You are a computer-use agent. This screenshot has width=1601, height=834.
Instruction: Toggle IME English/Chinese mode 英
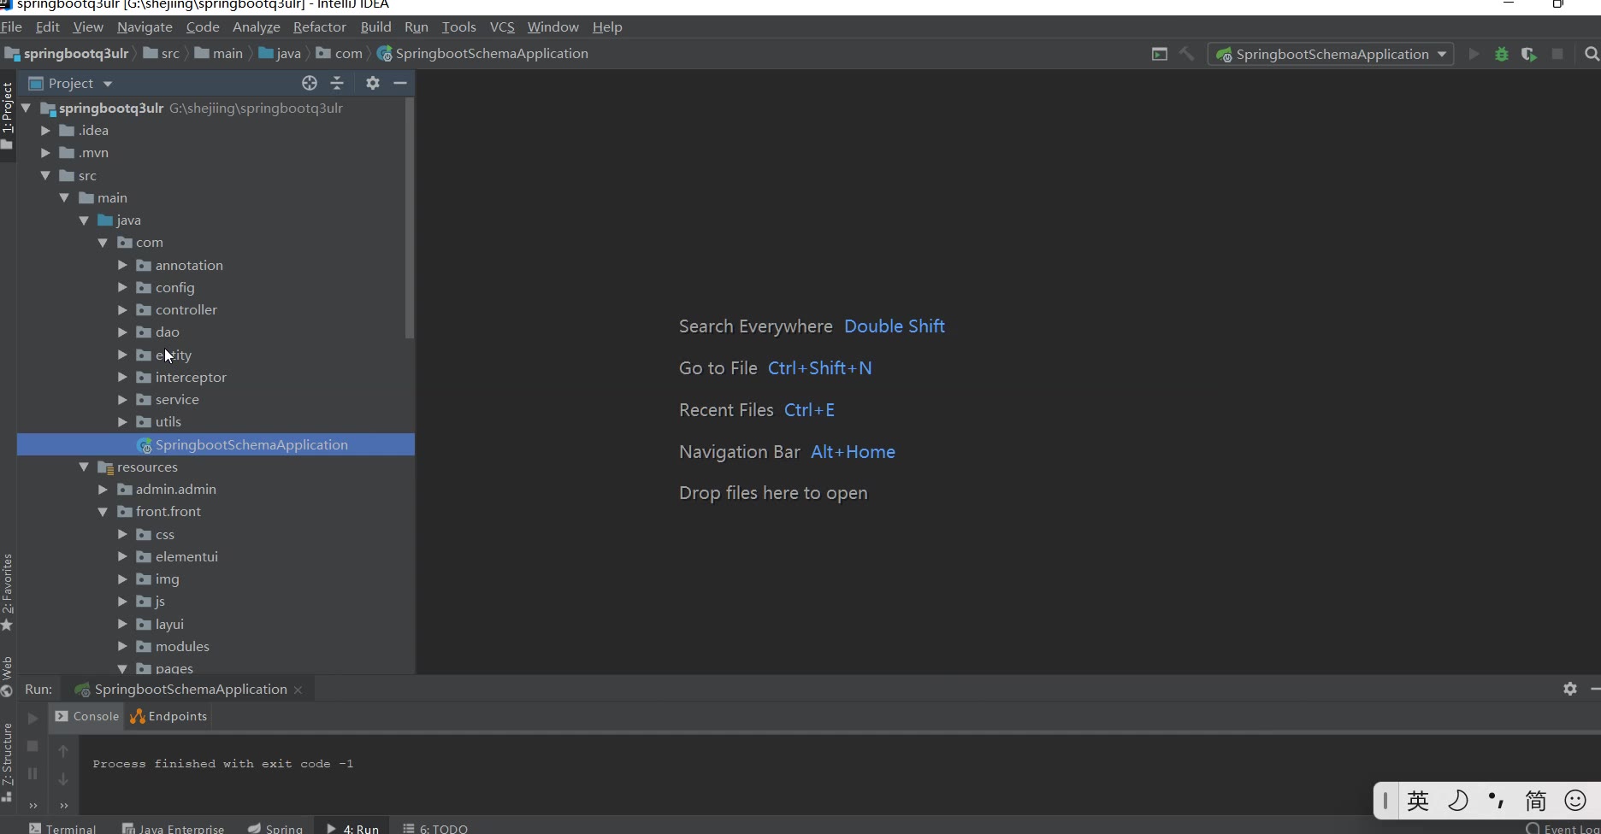click(x=1418, y=801)
